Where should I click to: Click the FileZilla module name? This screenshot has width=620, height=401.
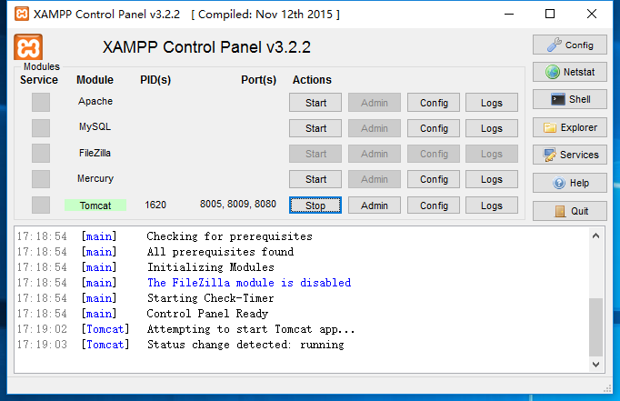tap(95, 153)
